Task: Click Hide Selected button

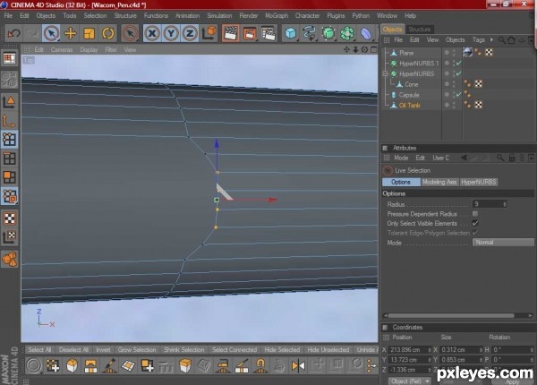Action: 282,350
